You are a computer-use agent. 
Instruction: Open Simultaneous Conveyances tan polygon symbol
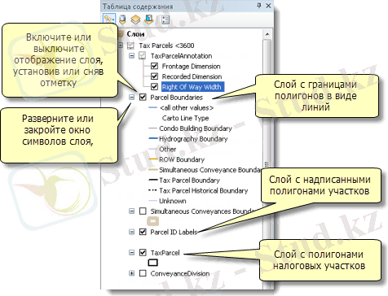coord(152,221)
